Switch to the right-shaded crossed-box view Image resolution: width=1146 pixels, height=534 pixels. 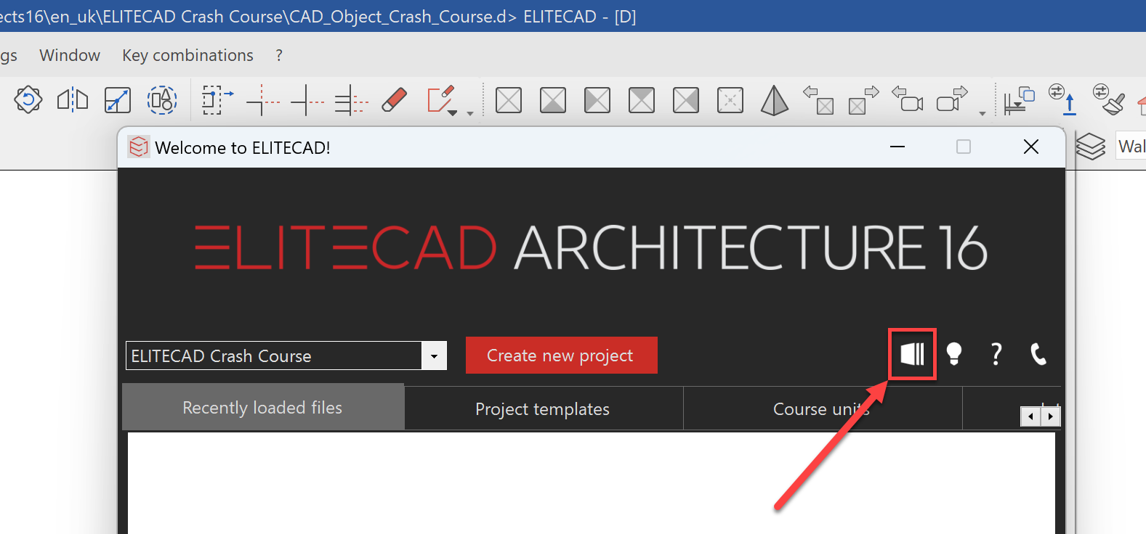tap(686, 100)
